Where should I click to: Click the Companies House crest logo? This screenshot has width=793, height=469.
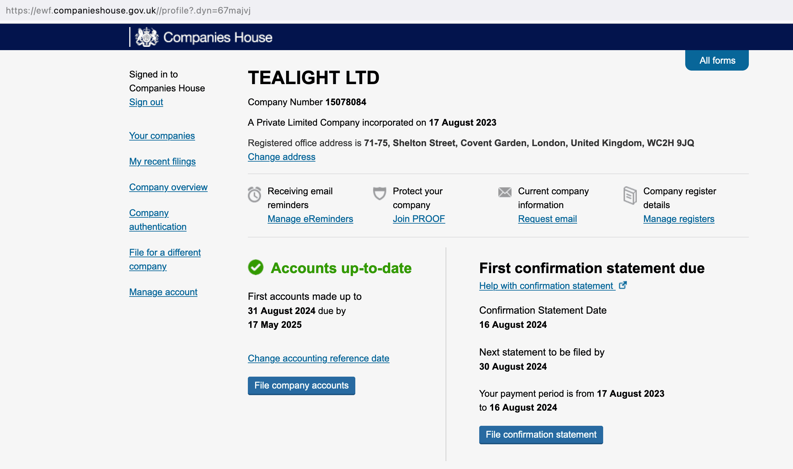coord(147,37)
